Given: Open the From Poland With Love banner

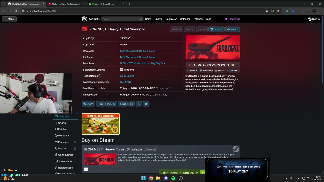Looking at the screenshot, I should tap(100, 124).
